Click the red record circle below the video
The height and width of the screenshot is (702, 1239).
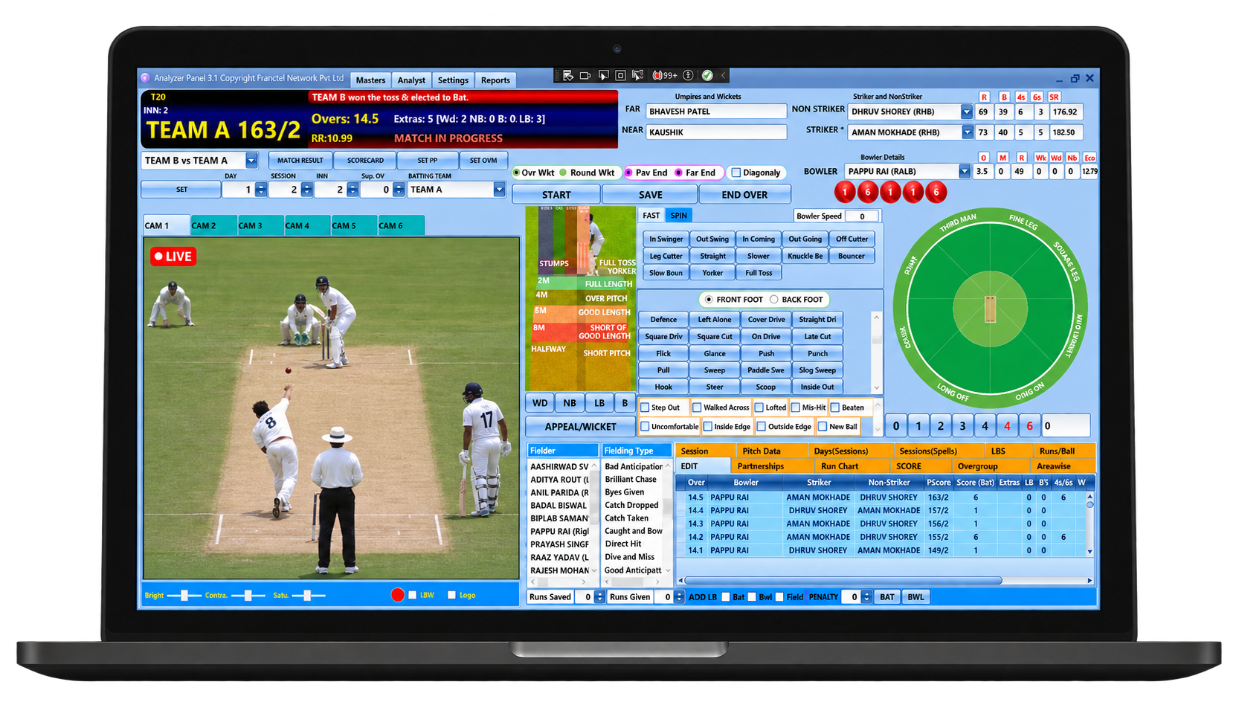pos(398,595)
